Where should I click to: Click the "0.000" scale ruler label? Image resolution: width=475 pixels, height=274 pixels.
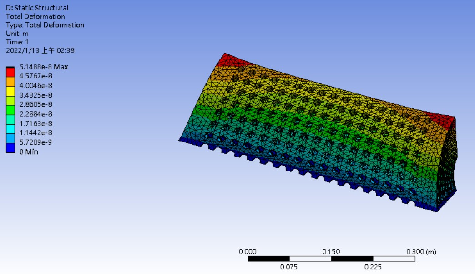(x=248, y=252)
